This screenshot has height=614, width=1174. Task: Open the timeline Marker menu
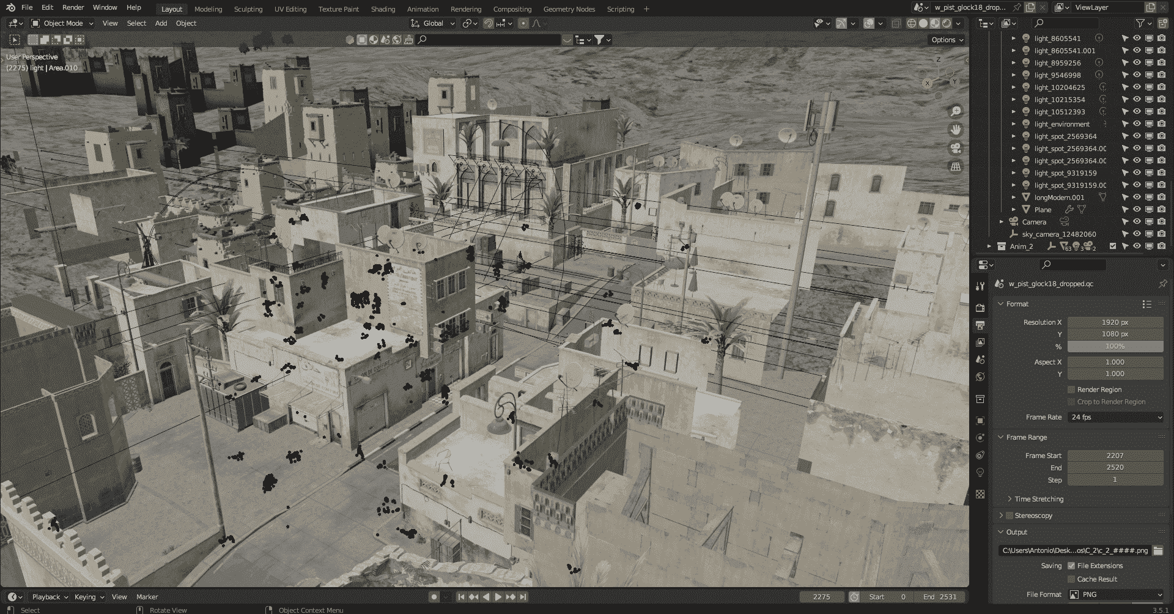tap(147, 597)
